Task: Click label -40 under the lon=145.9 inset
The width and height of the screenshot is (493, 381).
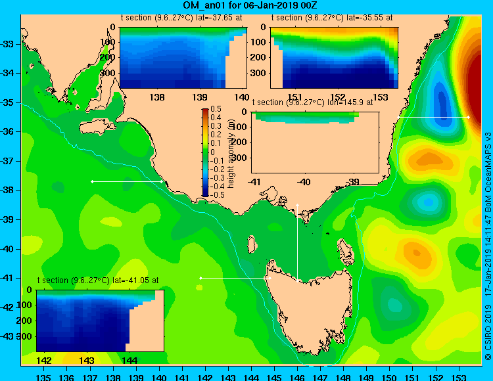Action: [304, 181]
